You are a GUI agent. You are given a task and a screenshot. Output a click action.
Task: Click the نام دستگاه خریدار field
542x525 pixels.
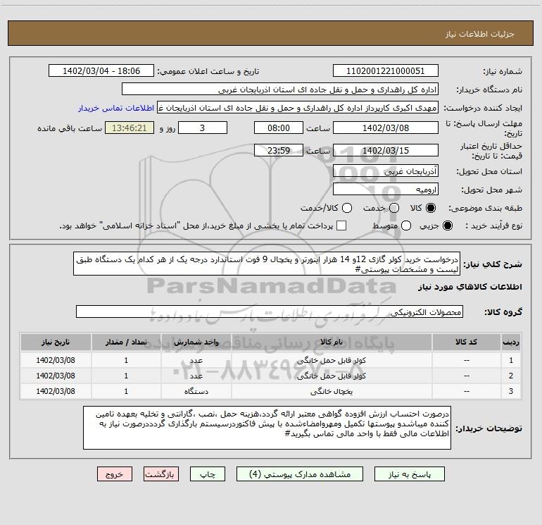point(280,89)
